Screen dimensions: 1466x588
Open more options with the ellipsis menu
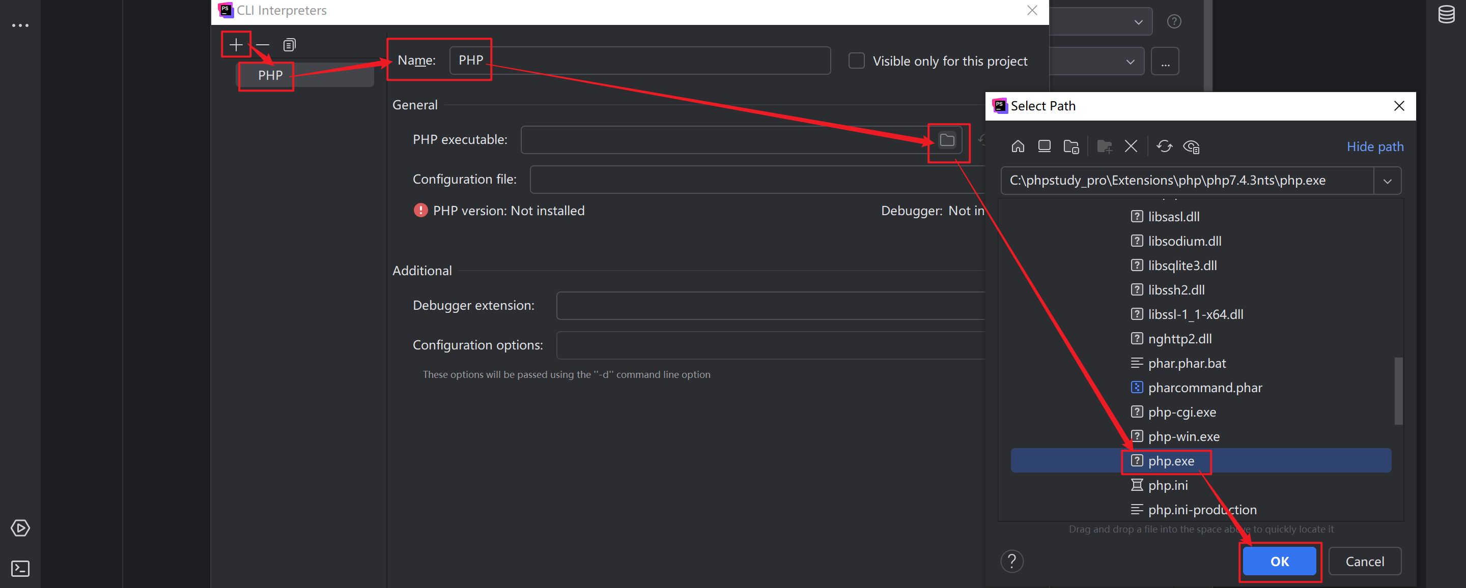[20, 25]
